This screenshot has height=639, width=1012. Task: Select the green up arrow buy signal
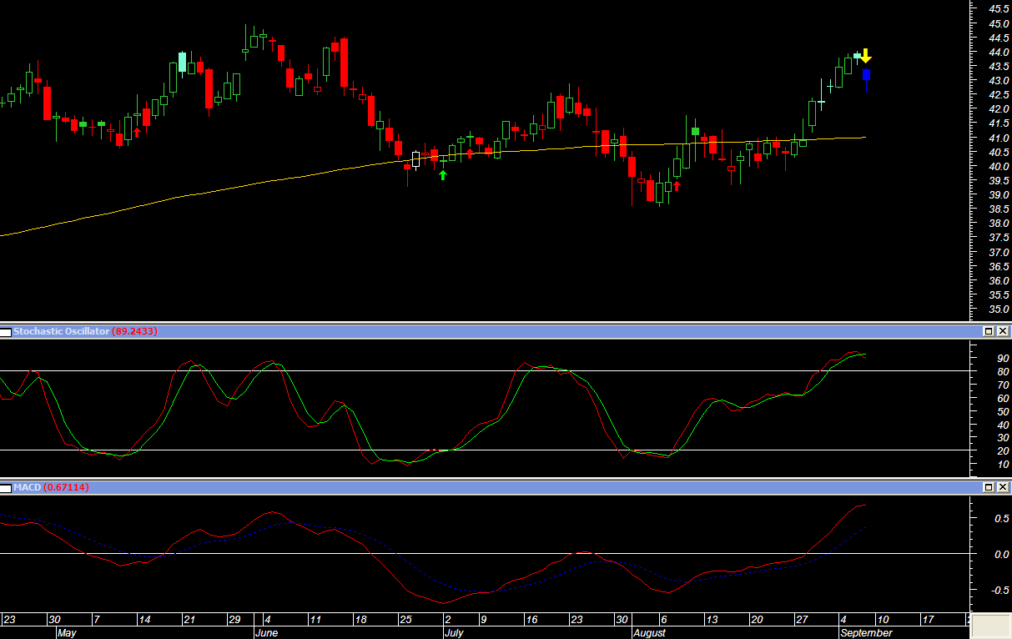click(443, 174)
